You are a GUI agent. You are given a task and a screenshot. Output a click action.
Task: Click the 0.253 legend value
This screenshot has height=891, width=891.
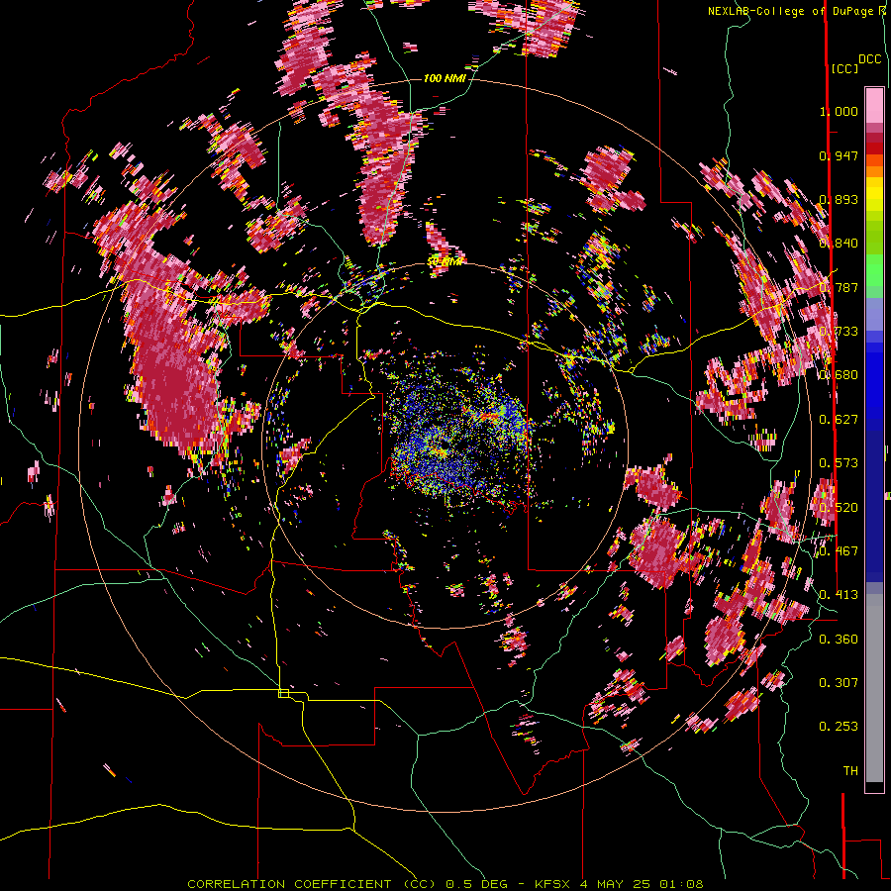click(x=839, y=727)
